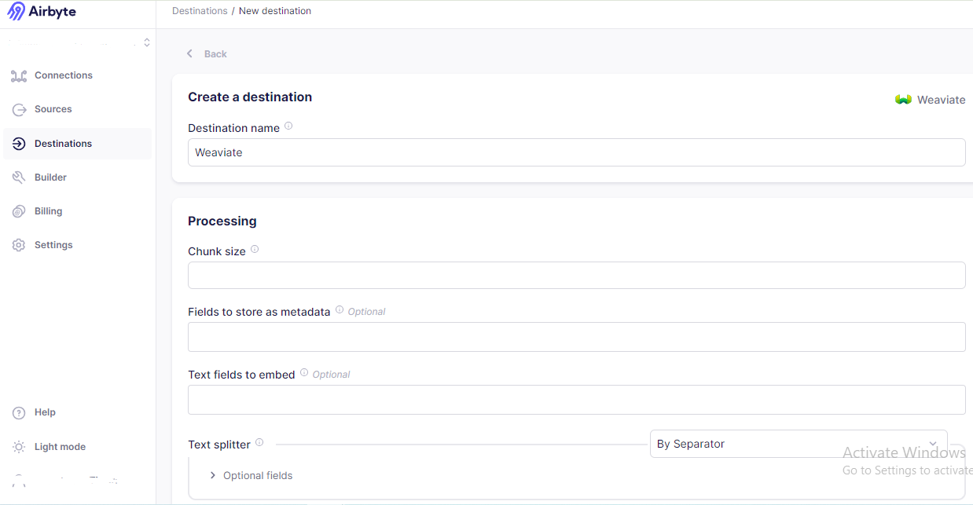
Task: Click the Settings gear icon
Action: (19, 245)
